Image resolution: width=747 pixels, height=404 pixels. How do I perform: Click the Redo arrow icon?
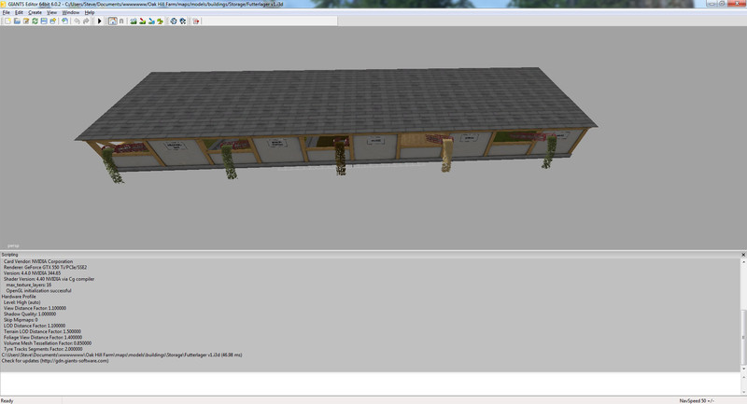(x=86, y=21)
